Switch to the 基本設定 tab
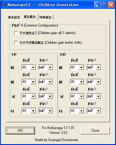The image size is (116, 145). (14, 17)
